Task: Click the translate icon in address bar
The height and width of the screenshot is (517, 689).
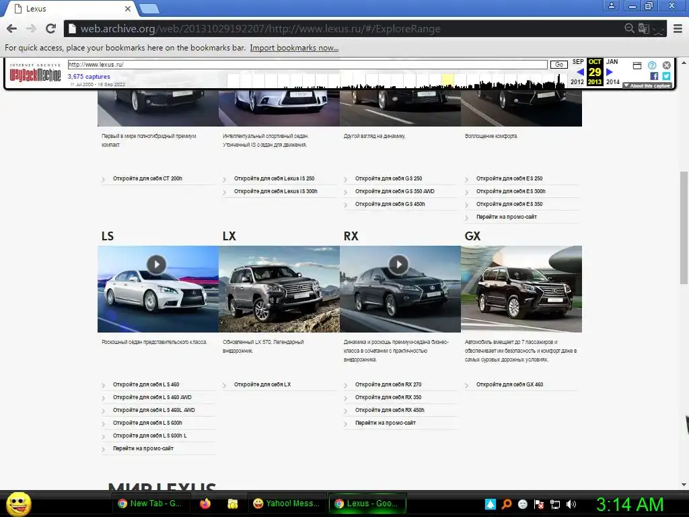Action: pos(644,28)
